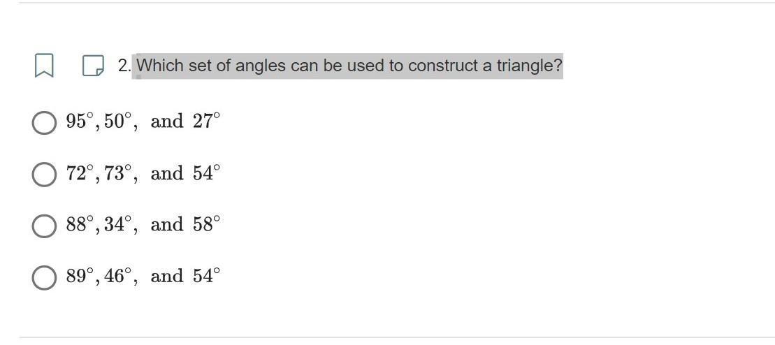
Task: Select radio button for 95°, 50°, and 27°
Action: (x=44, y=122)
